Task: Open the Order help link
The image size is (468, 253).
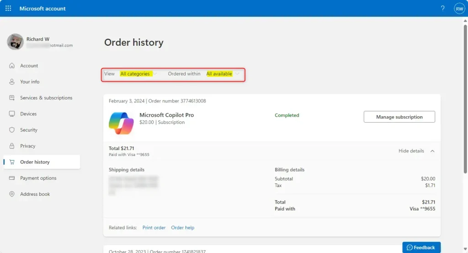Action: pyautogui.click(x=183, y=228)
